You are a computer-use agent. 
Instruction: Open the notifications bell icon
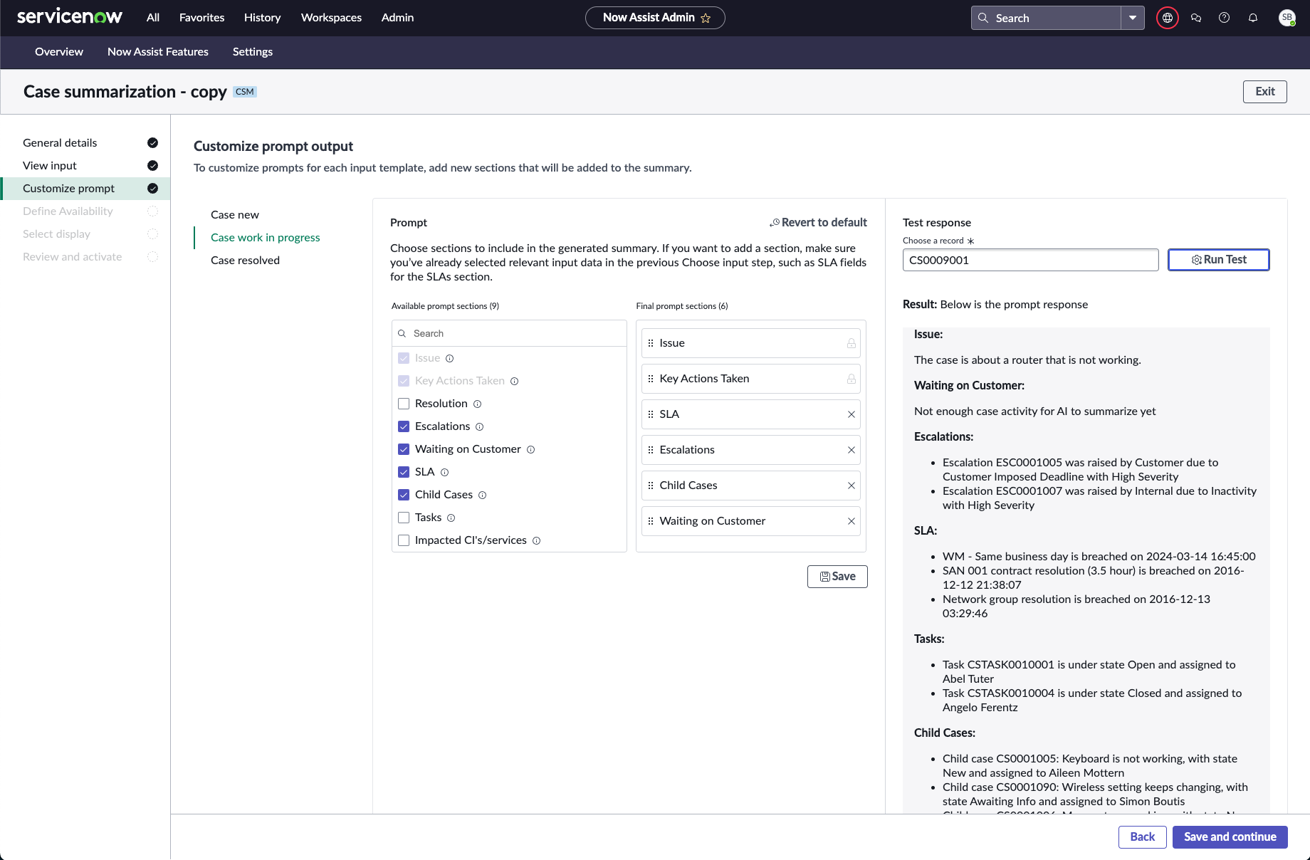point(1253,18)
